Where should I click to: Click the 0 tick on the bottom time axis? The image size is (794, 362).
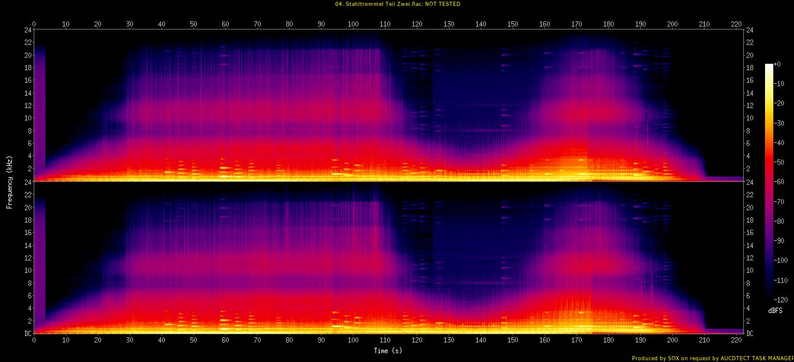pyautogui.click(x=34, y=340)
